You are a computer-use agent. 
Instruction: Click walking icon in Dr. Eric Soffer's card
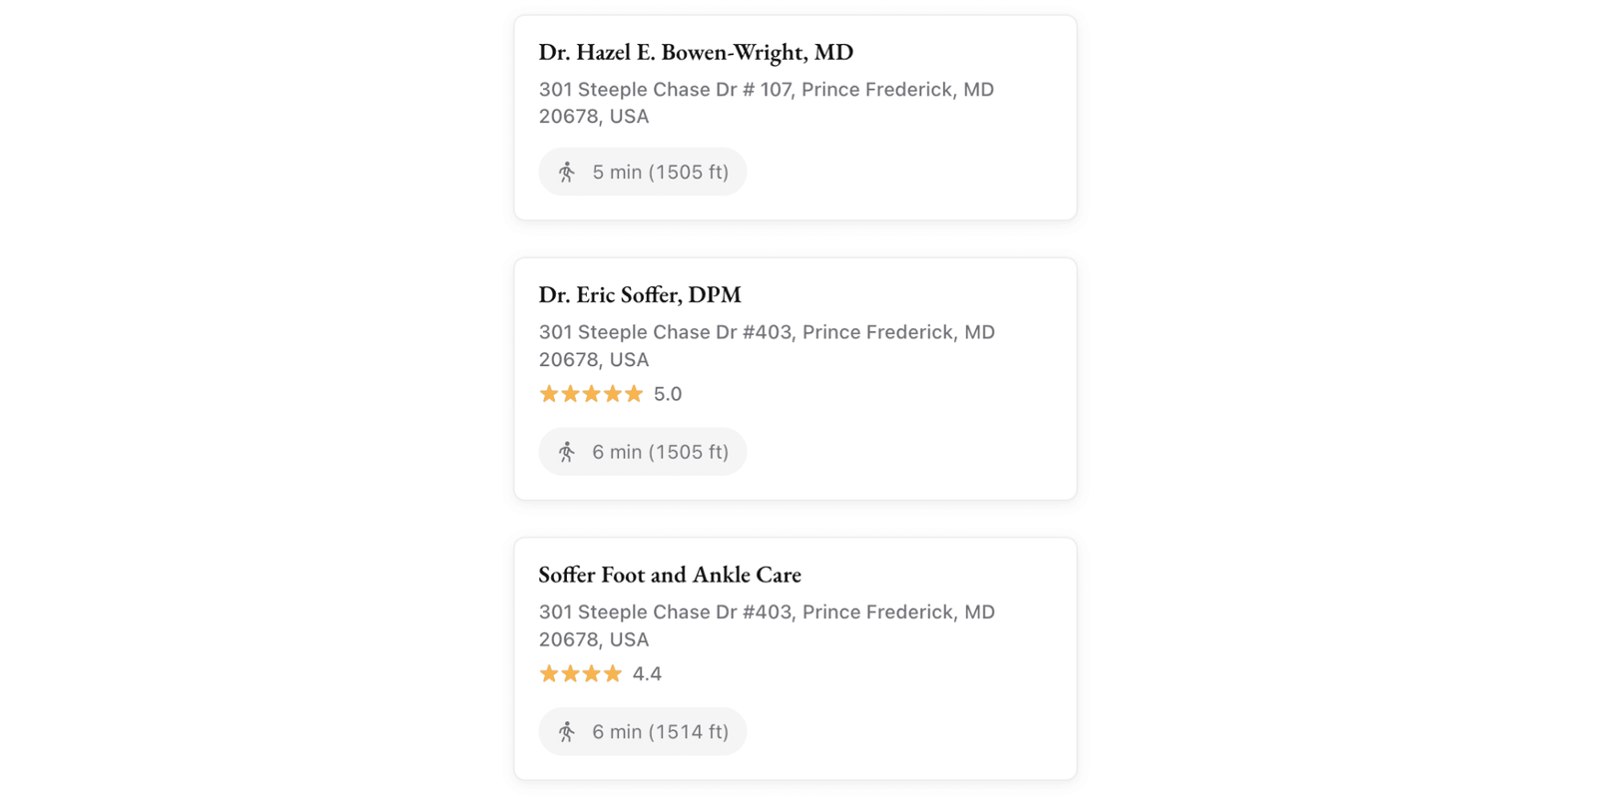click(x=567, y=452)
